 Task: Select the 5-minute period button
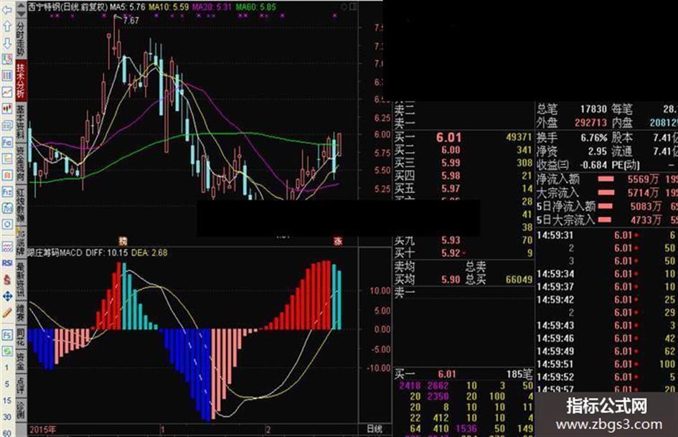pos(6,384)
